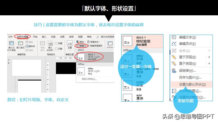The image size is (218, 123).
Task: Expand the 置于顶层 submenu arrow
Action: click(x=209, y=57)
